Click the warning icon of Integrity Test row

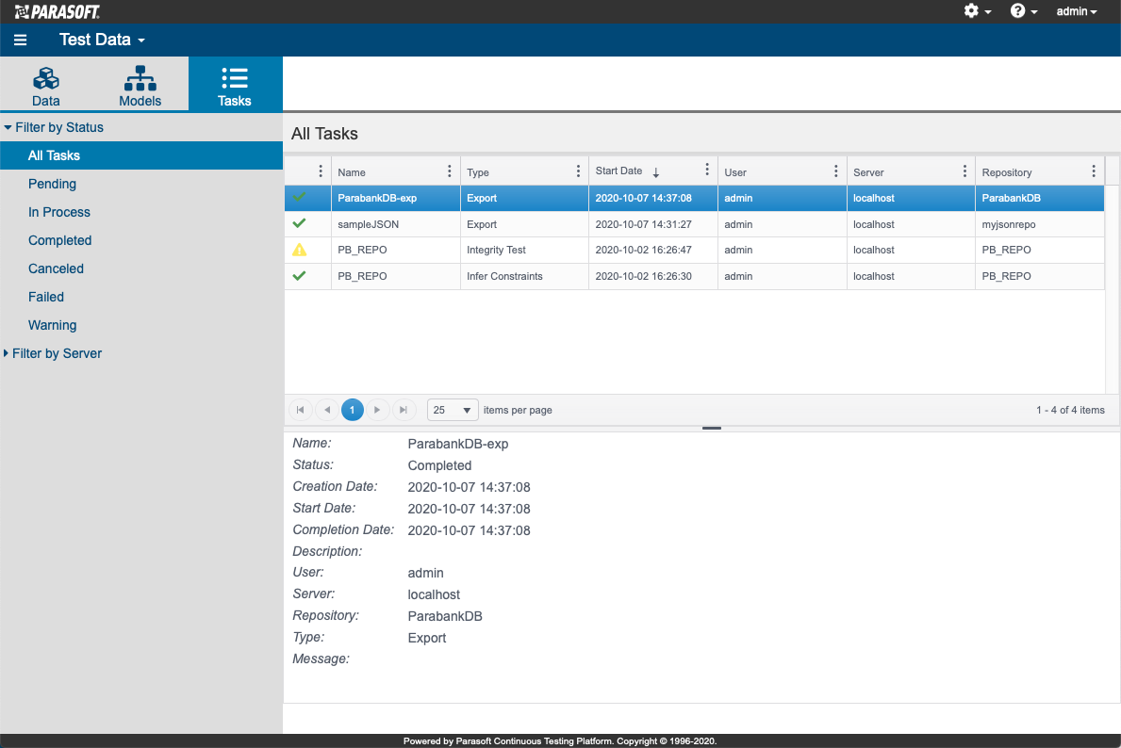point(300,250)
